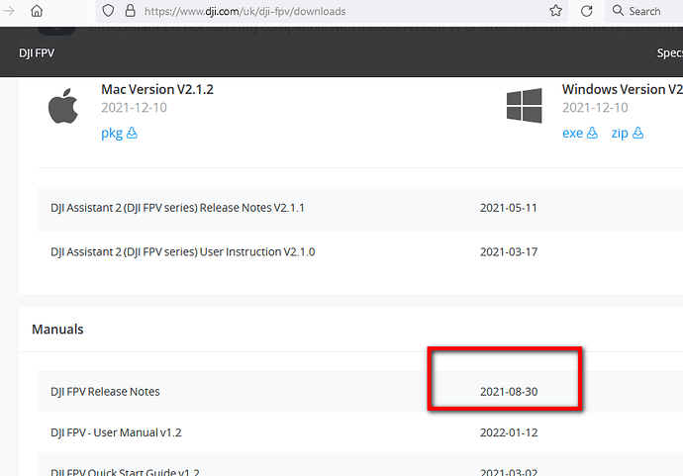Click the browser Home icon
Viewport: 683px width, 476px height.
(37, 11)
